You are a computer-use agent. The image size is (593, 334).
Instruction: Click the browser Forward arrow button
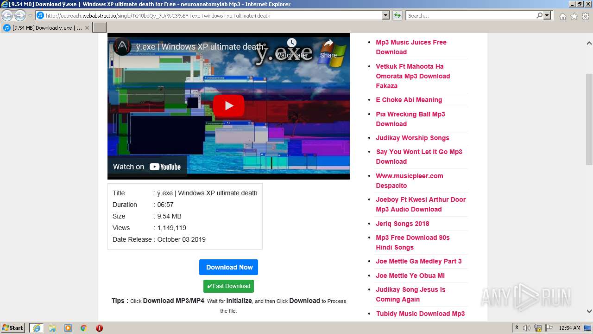(x=20, y=15)
